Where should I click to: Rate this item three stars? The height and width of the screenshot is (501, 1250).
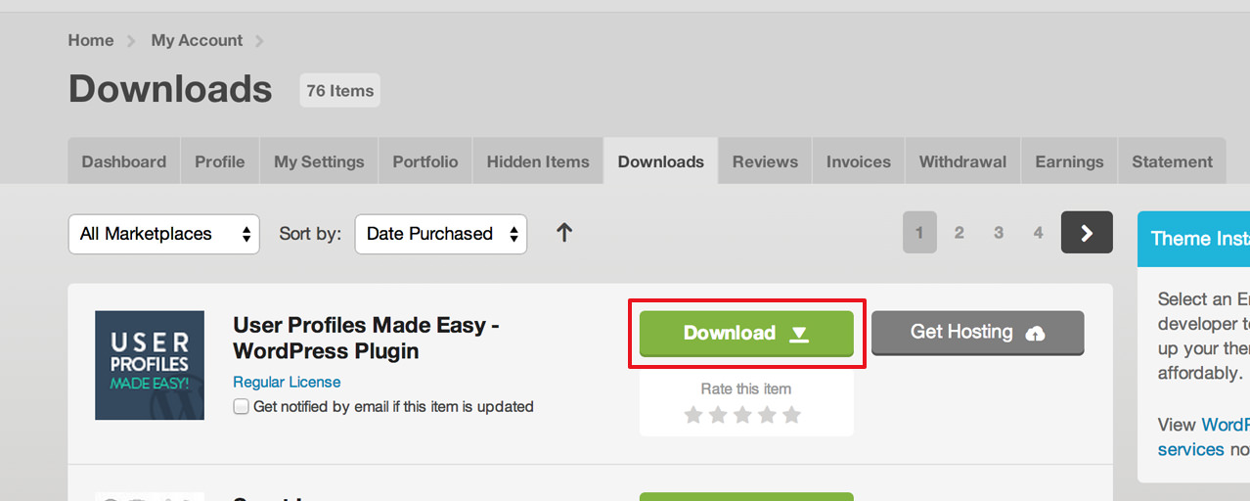coord(742,415)
